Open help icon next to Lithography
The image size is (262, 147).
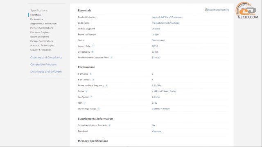coord(93,52)
